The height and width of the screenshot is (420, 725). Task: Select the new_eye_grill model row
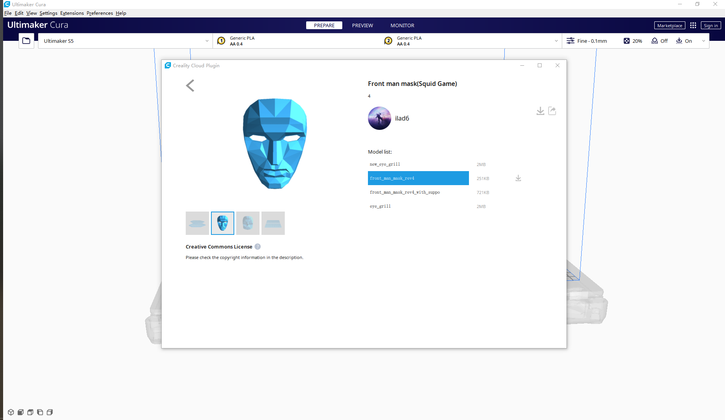[418, 164]
